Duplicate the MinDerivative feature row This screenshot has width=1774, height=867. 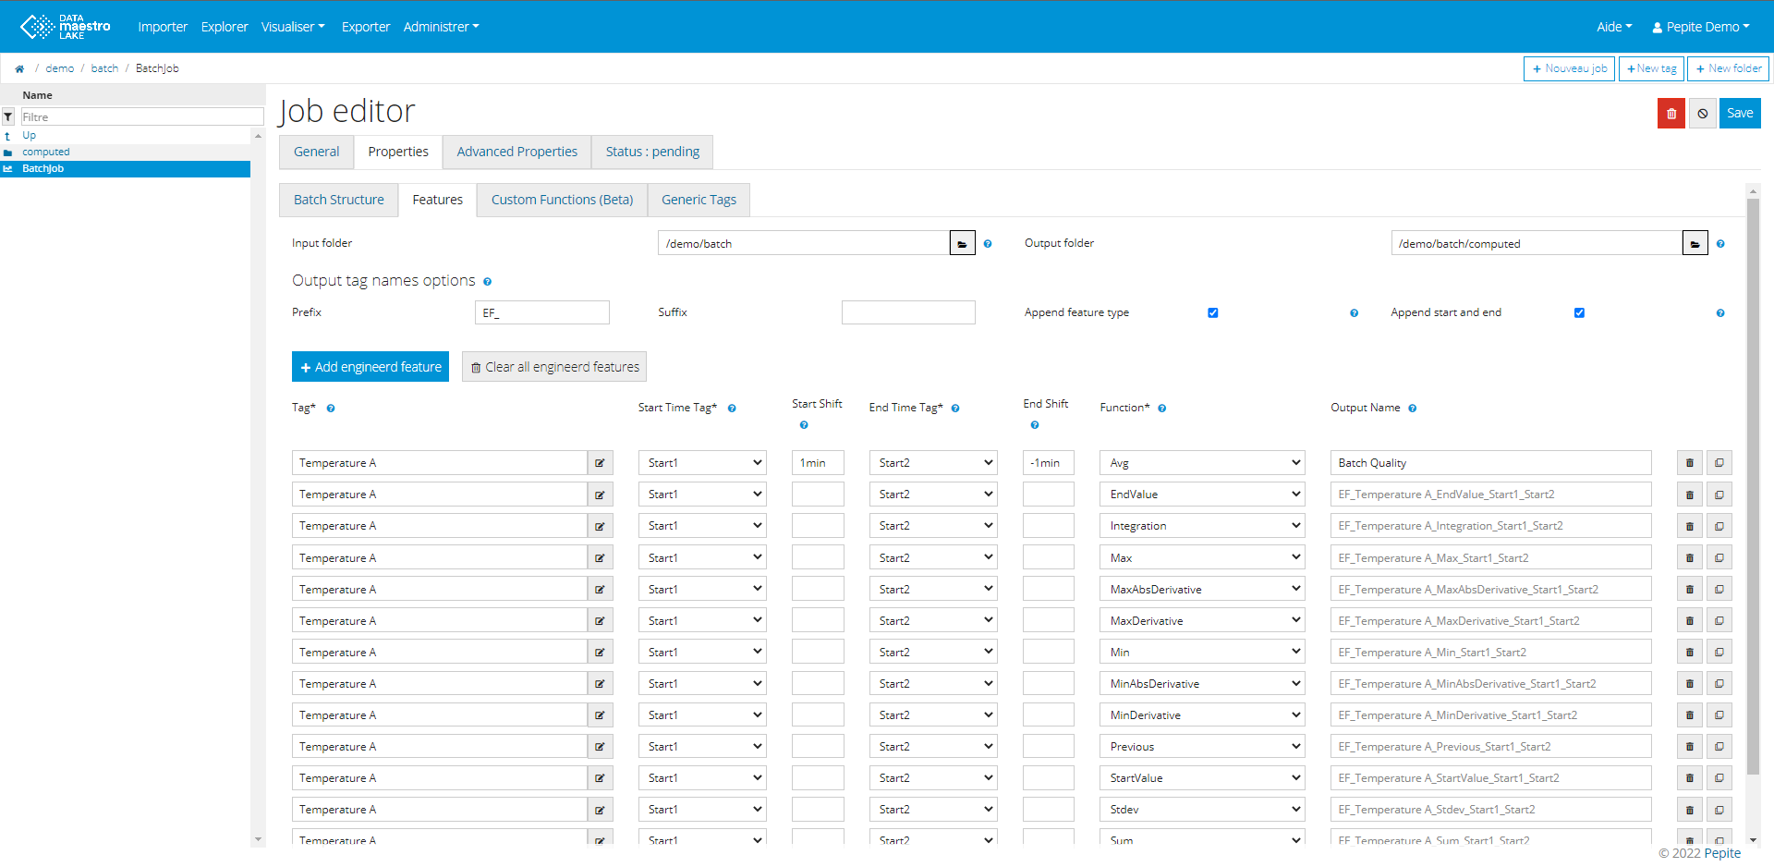coord(1719,715)
